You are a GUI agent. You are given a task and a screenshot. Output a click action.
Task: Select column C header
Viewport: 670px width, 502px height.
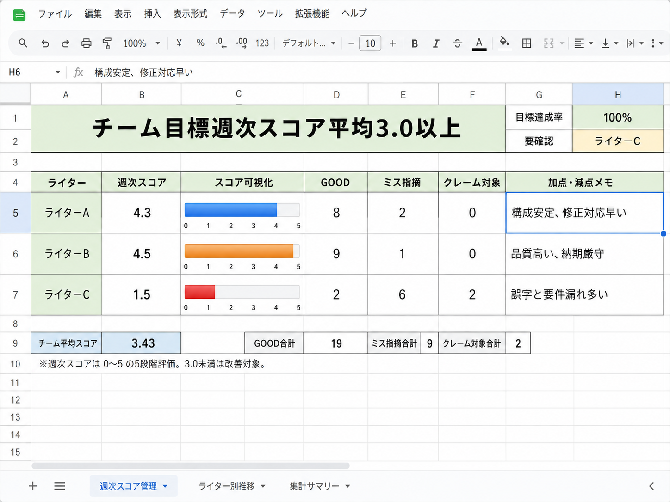[x=242, y=94]
